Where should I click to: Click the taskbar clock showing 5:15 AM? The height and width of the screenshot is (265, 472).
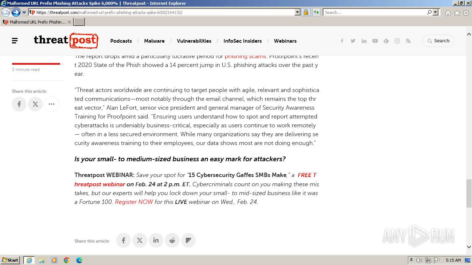pyautogui.click(x=453, y=260)
